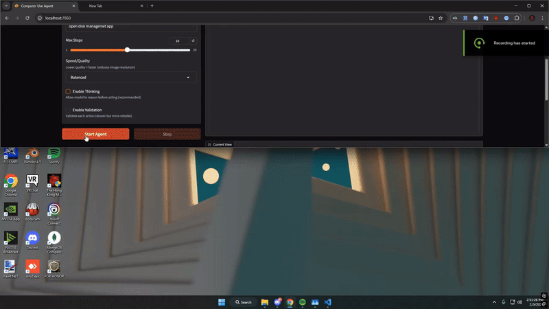
Task: Open Discord from the taskbar
Action: click(x=277, y=302)
